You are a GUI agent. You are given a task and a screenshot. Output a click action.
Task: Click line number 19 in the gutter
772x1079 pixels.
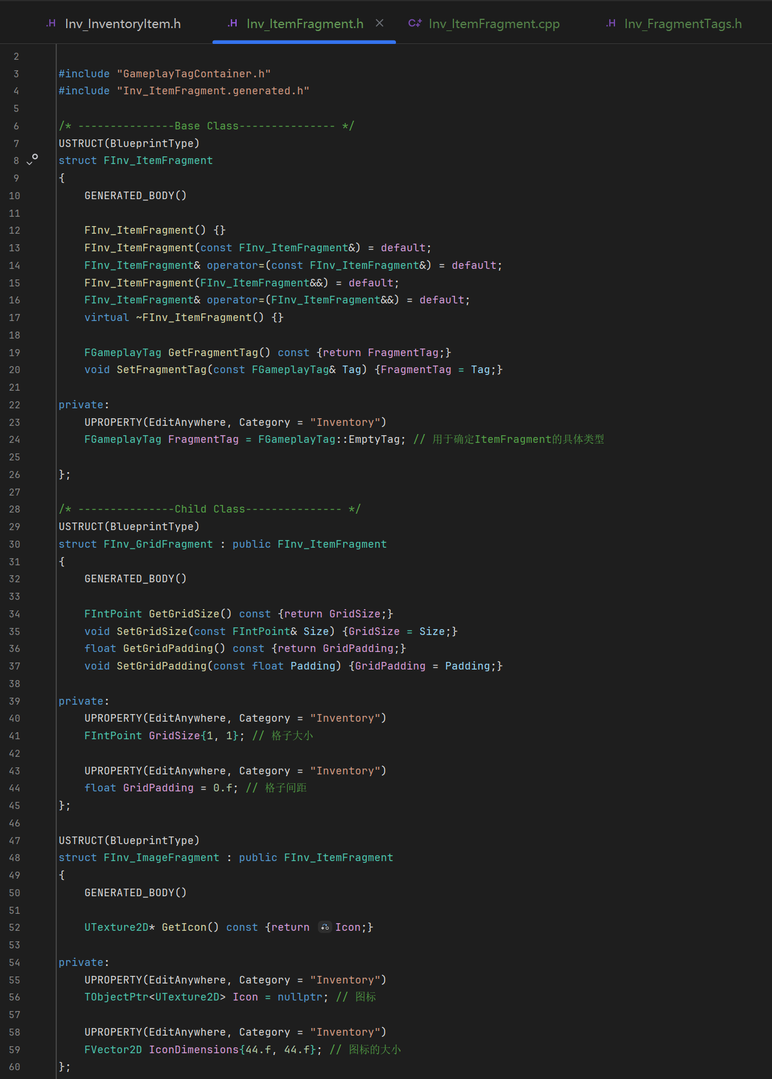tap(15, 353)
